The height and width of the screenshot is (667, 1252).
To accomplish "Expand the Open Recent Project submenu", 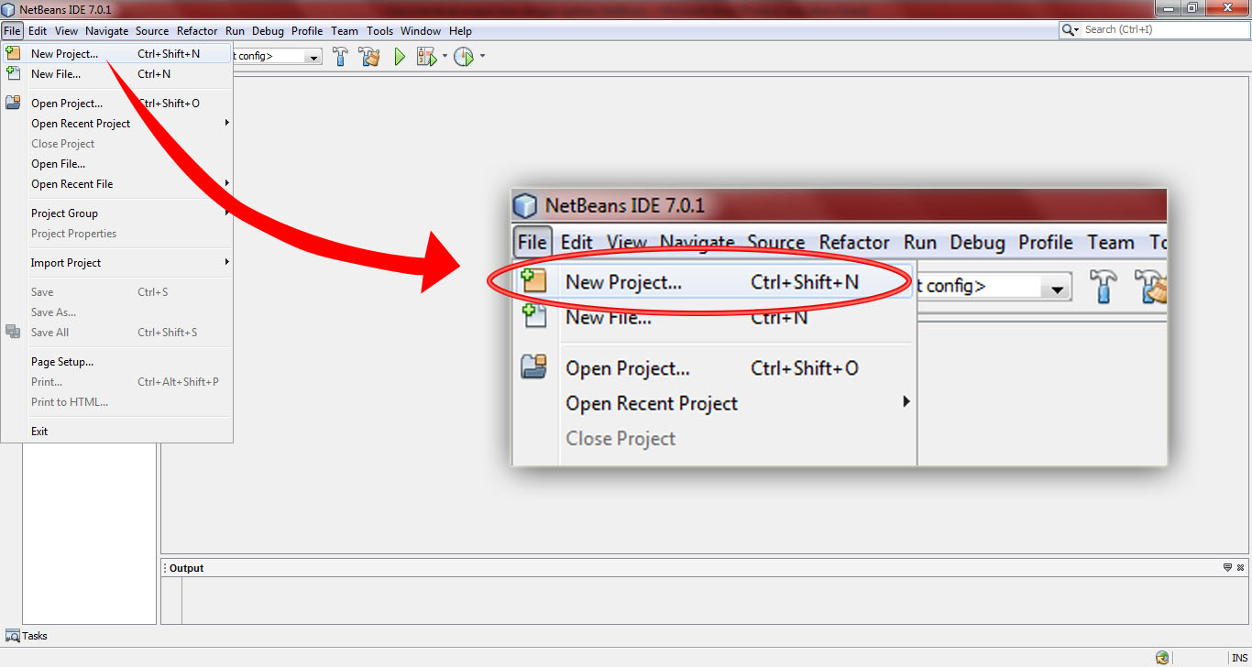I will pos(81,123).
